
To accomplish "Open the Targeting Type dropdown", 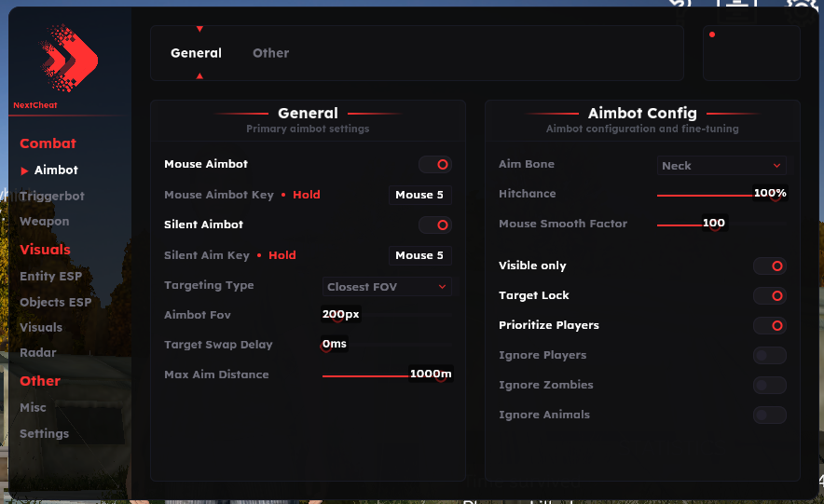I will tap(387, 287).
